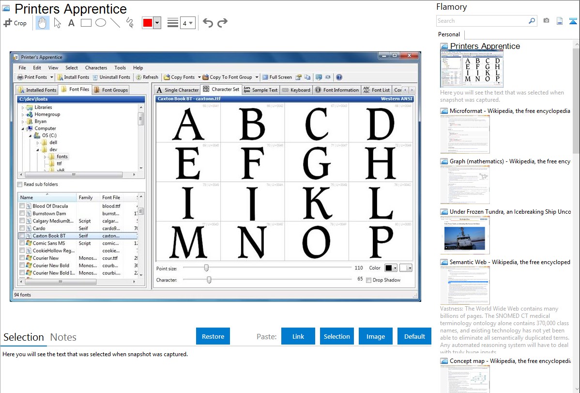Collapse the Computer tree node
The image size is (580, 393).
[23, 128]
